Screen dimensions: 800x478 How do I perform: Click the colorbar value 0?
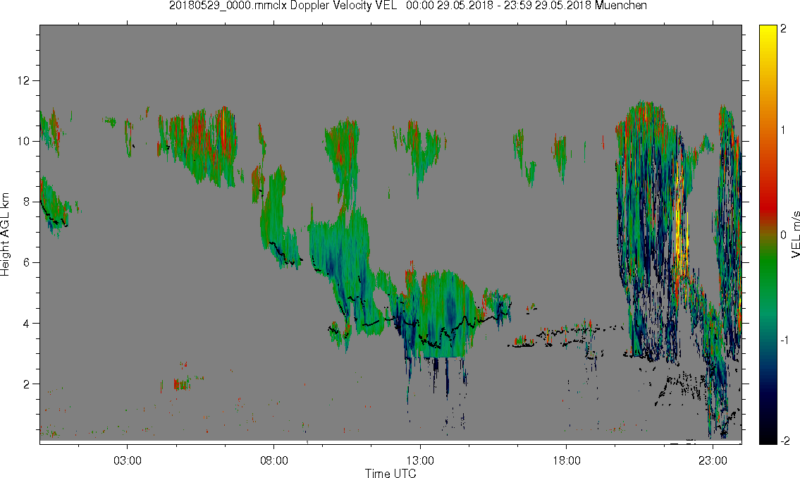784,235
